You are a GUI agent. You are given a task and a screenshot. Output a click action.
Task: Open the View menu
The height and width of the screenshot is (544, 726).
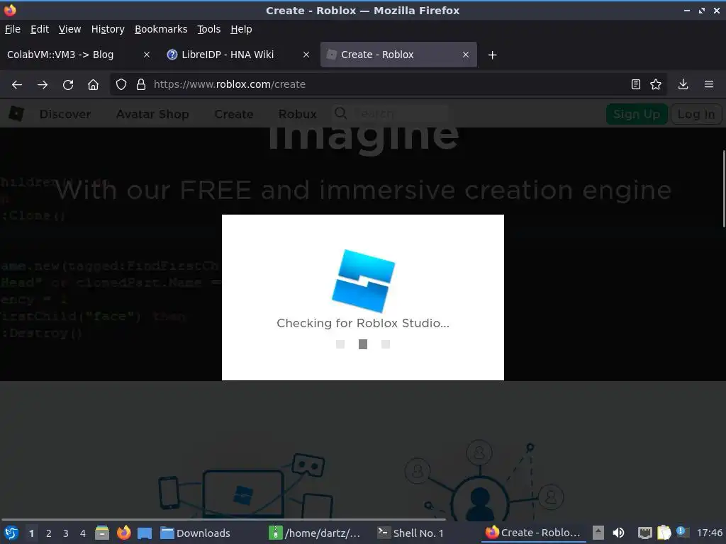click(x=69, y=29)
